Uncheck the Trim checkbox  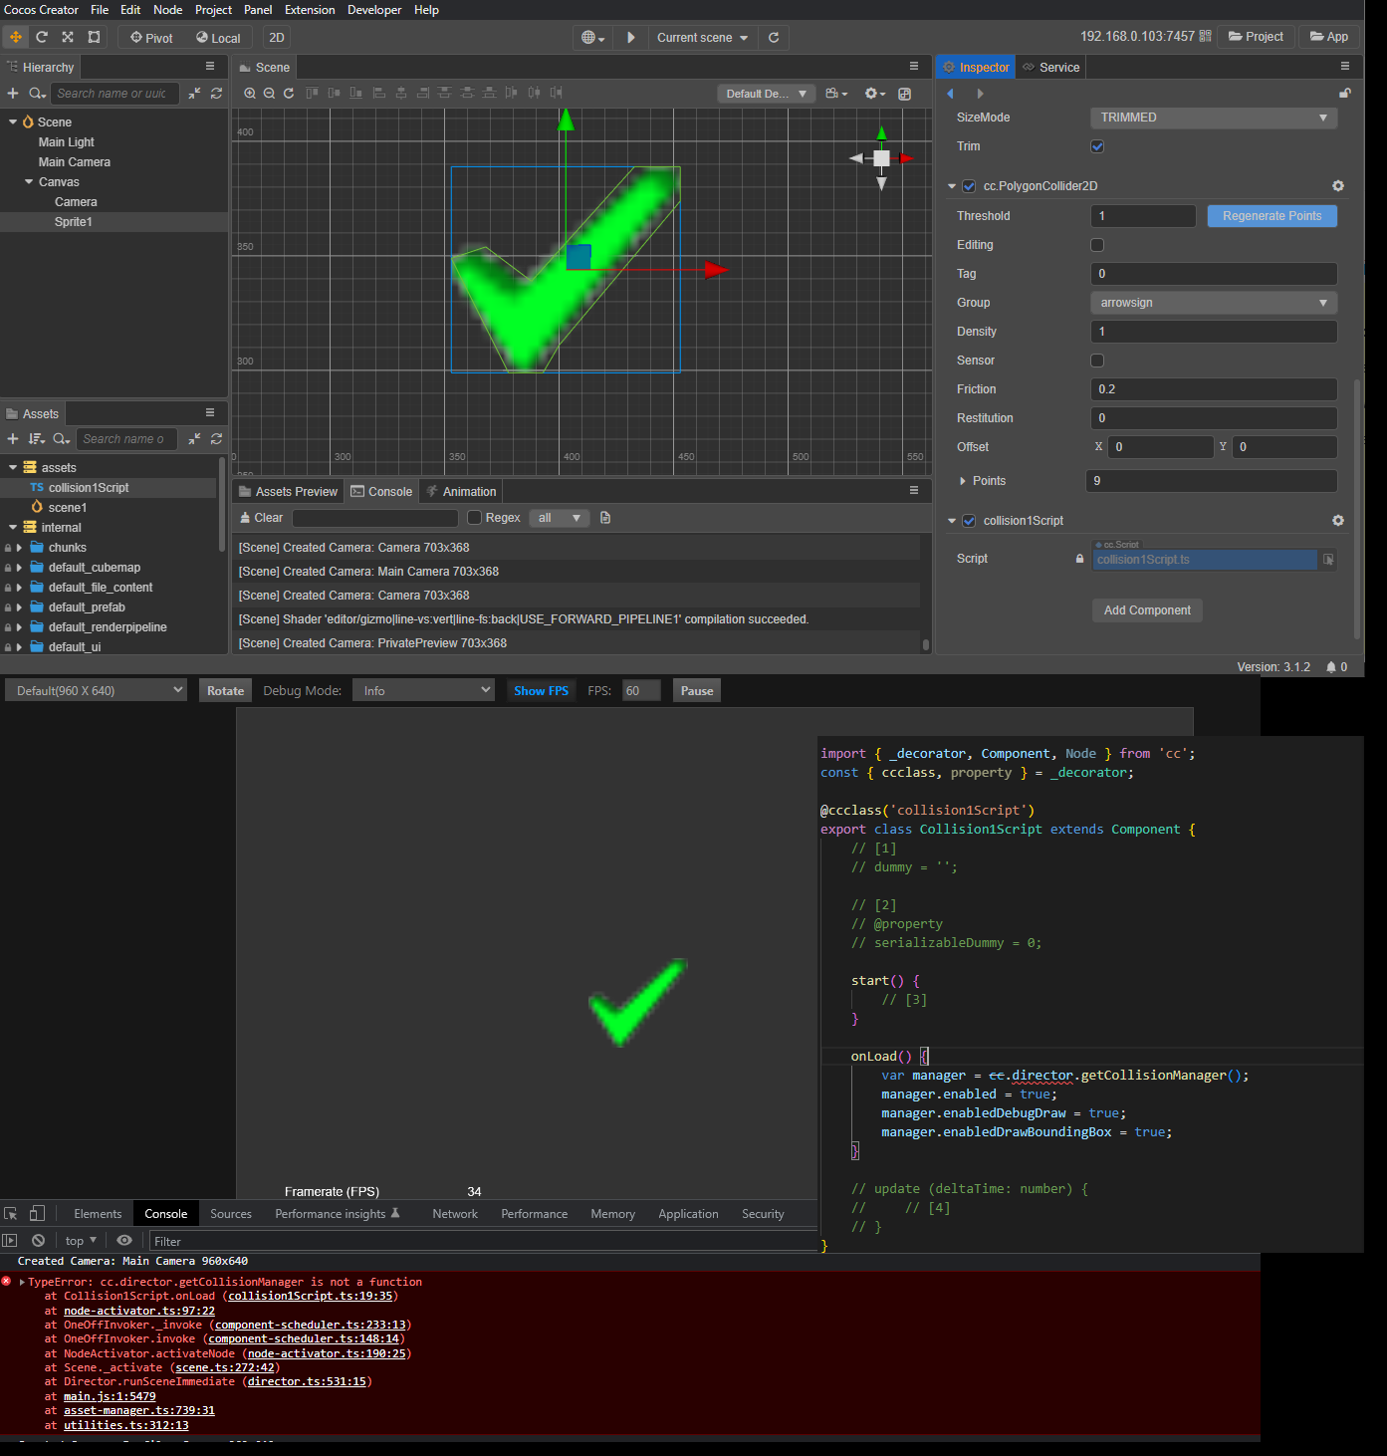pos(1097,146)
